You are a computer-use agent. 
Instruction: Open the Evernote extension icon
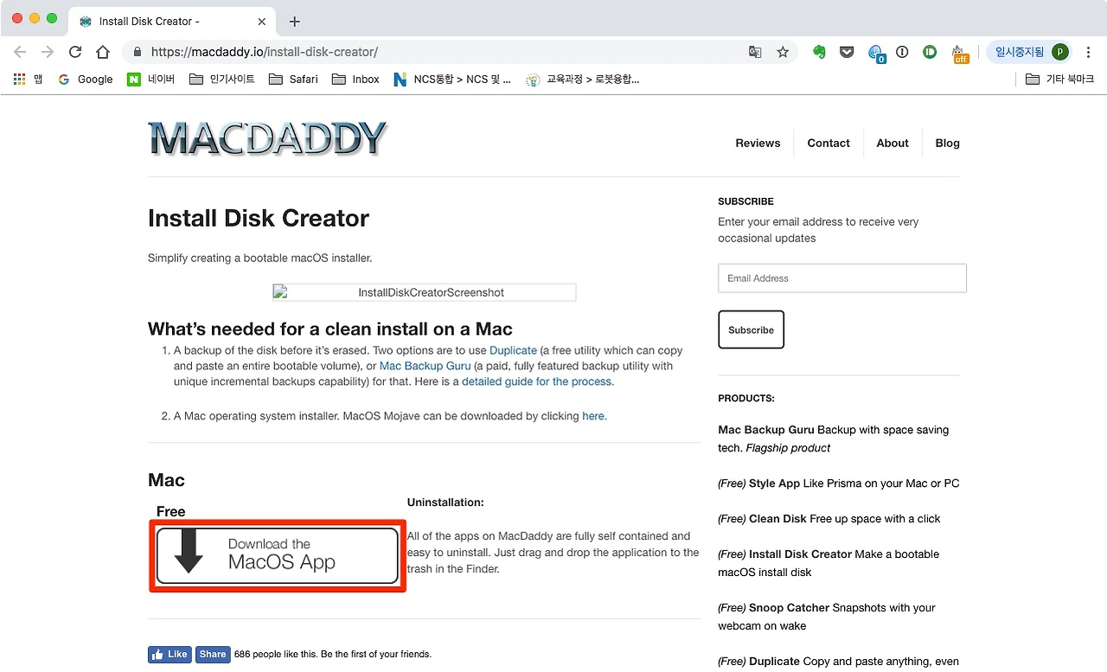[819, 52]
